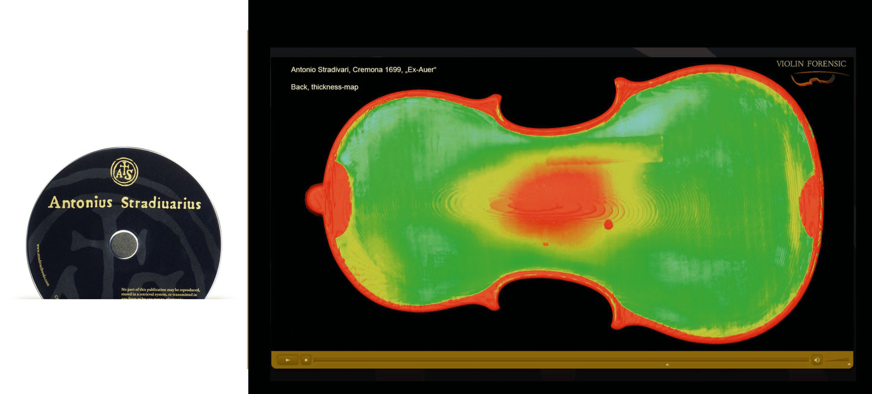Click the Violin Forensic logo text
Image resolution: width=872 pixels, height=394 pixels.
pos(810,64)
